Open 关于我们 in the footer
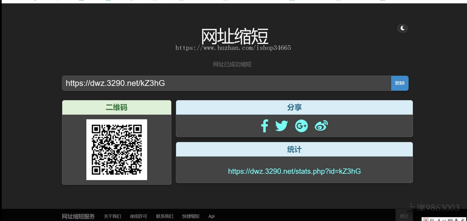467x221 pixels. tap(112, 216)
